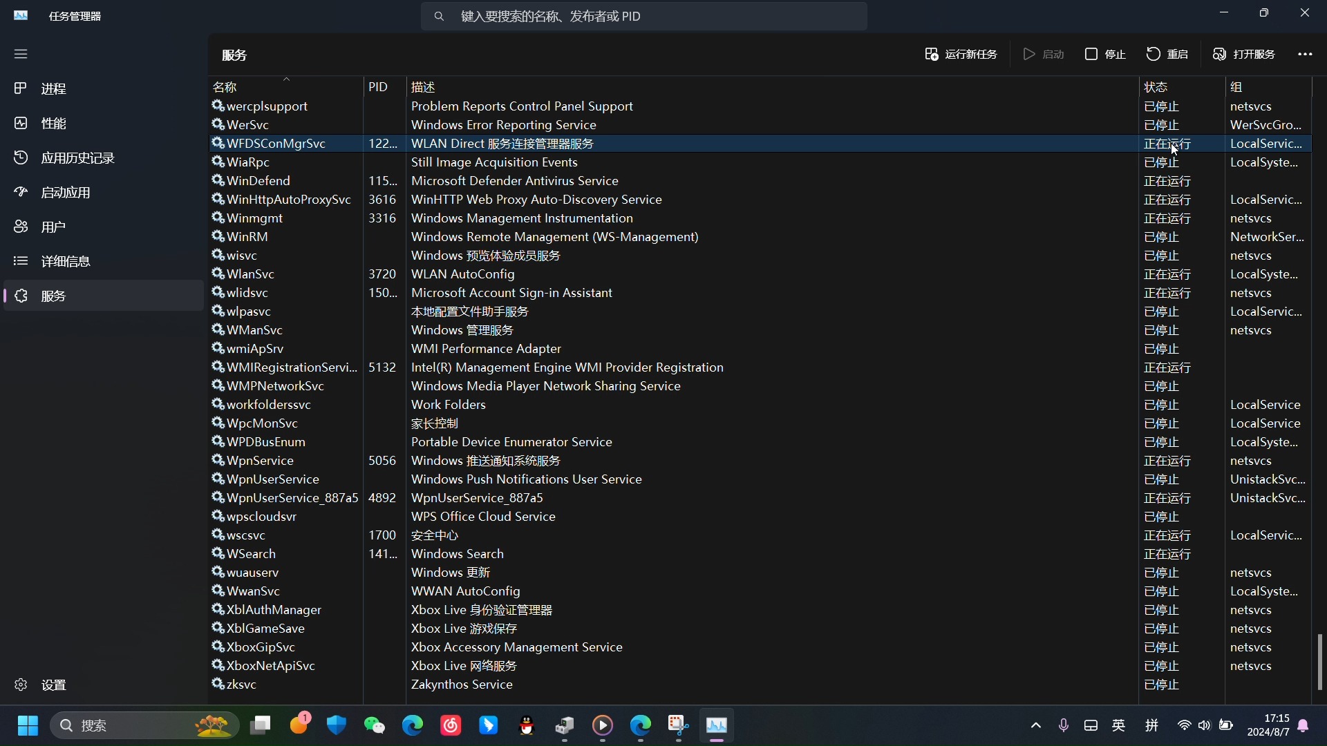
Task: Open Task View on the taskbar
Action: click(261, 725)
